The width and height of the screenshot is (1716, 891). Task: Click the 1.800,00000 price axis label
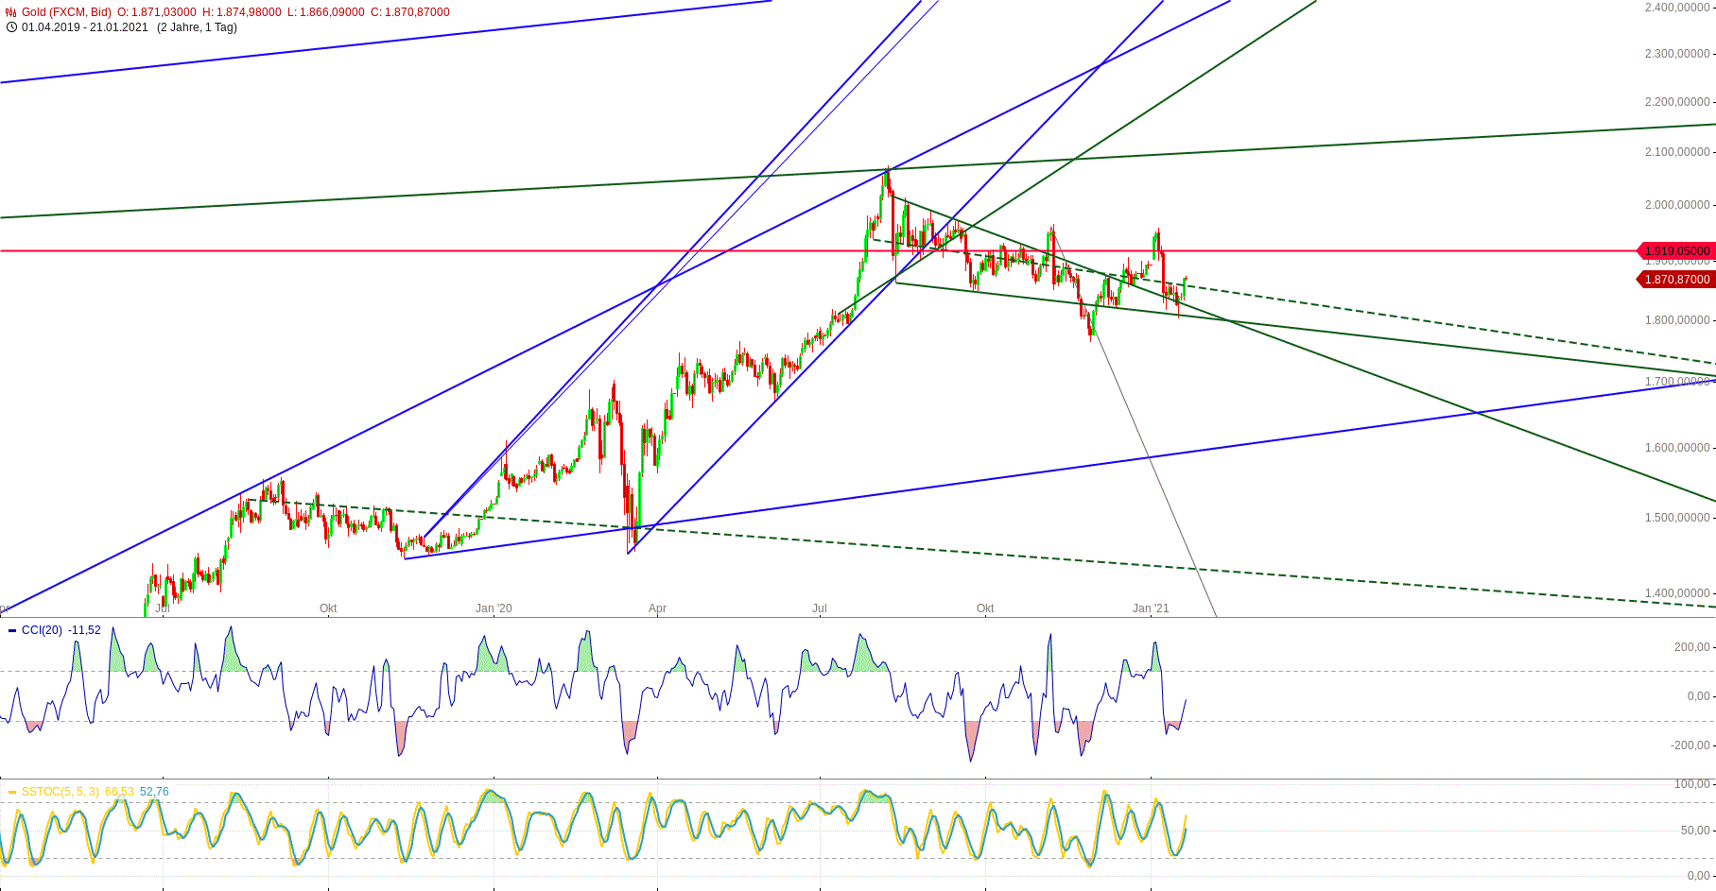pyautogui.click(x=1677, y=320)
